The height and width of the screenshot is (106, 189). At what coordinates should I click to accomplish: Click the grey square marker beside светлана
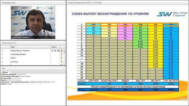coord(2,62)
